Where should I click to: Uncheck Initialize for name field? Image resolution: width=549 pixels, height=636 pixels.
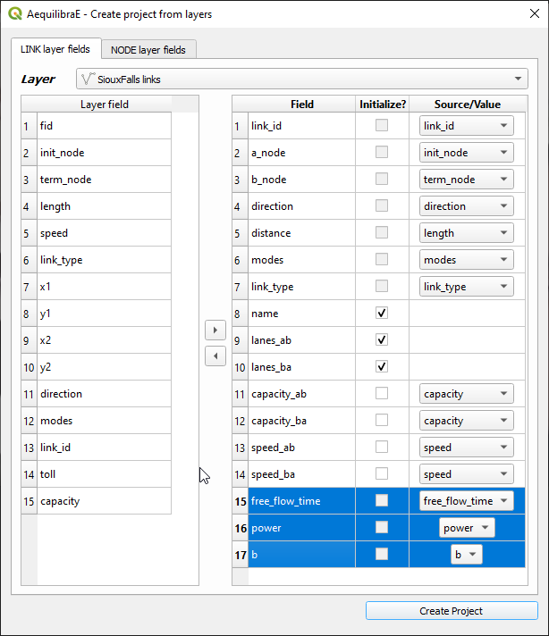382,314
